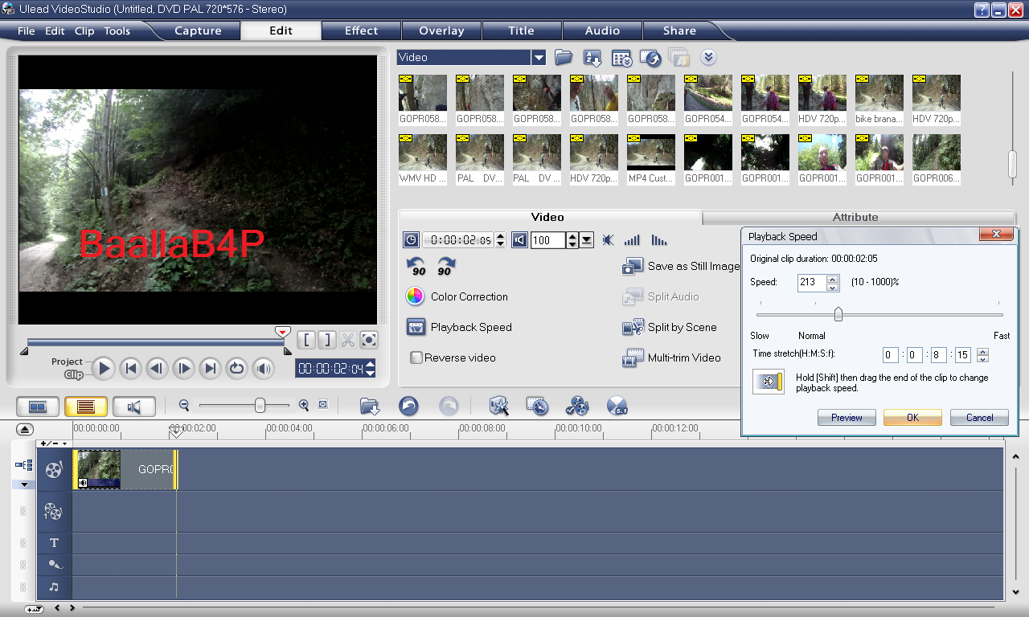
Task: Click the Zoom in magnifier icon
Action: 304,406
